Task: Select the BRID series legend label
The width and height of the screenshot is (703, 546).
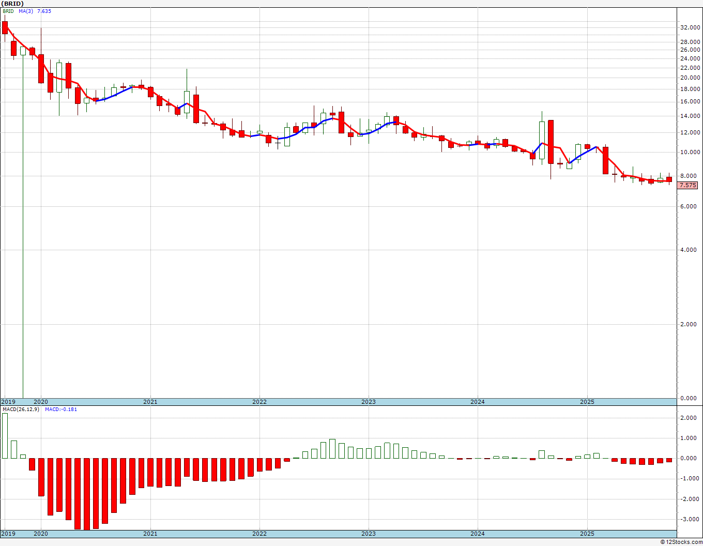Action: coord(9,11)
